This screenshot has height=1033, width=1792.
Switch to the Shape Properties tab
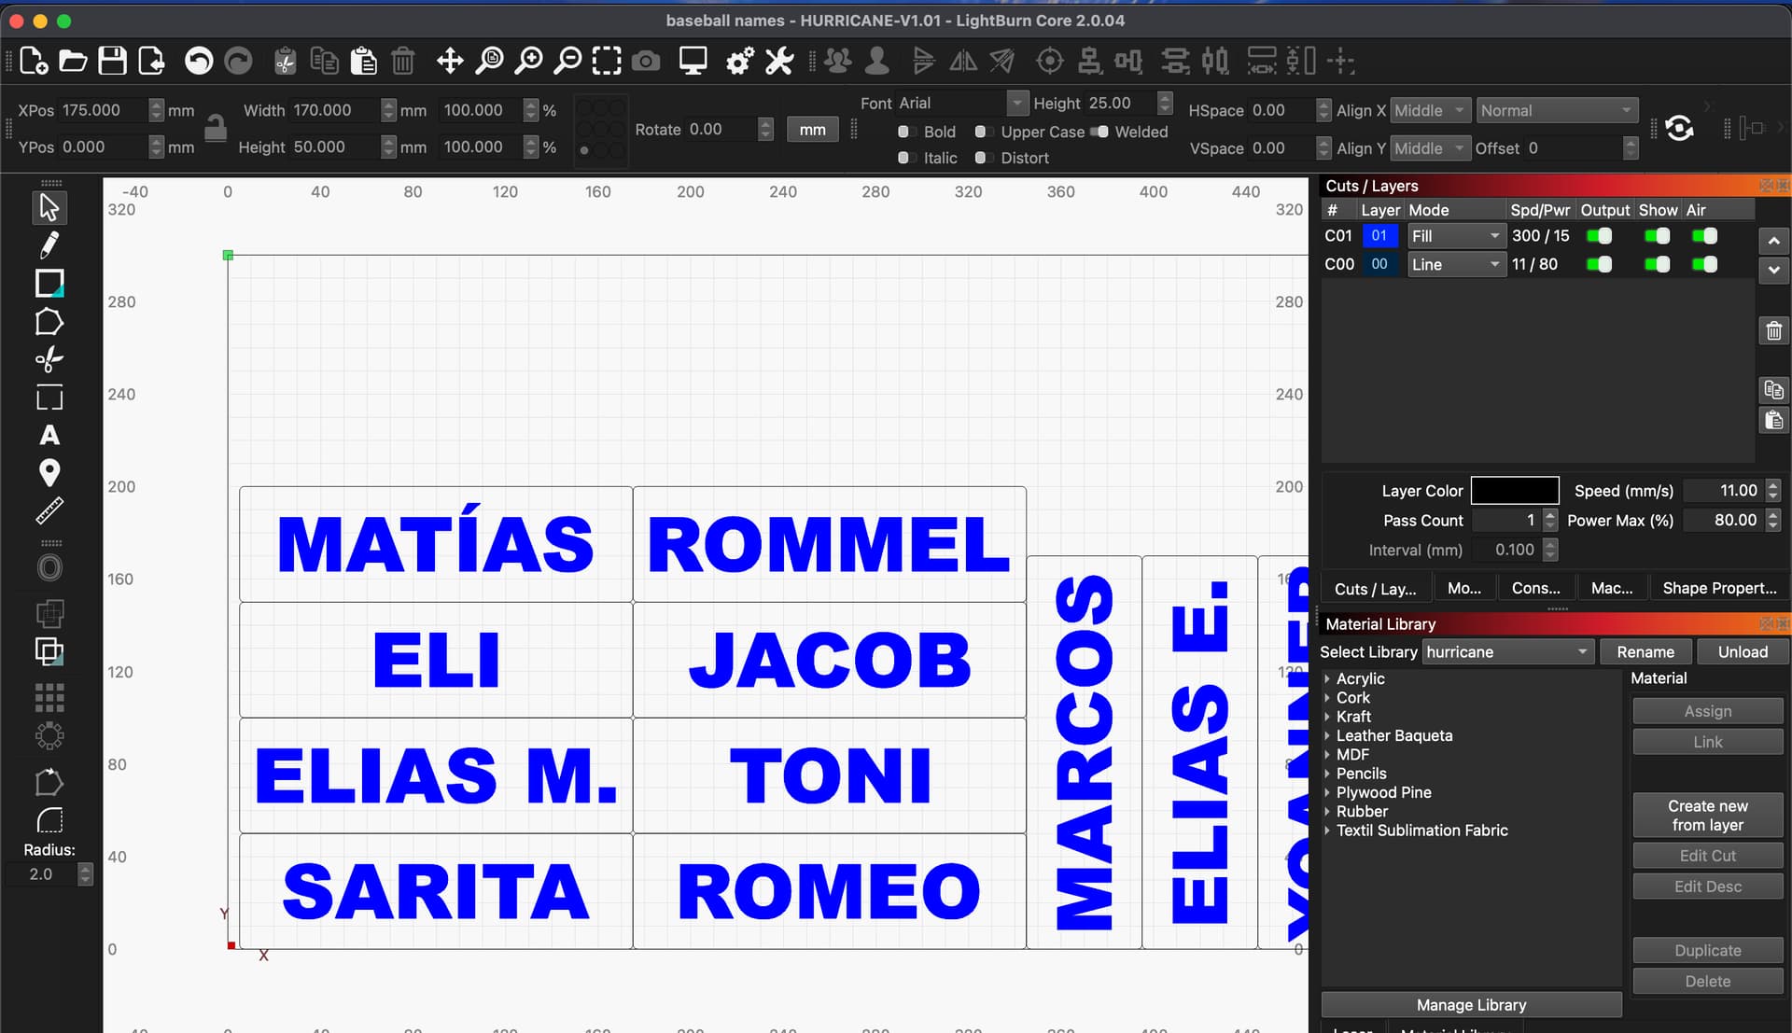click(1719, 589)
